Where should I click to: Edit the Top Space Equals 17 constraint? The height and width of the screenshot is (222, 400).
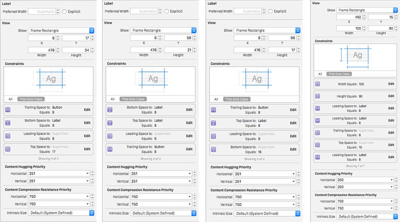pyautogui.click(x=87, y=149)
